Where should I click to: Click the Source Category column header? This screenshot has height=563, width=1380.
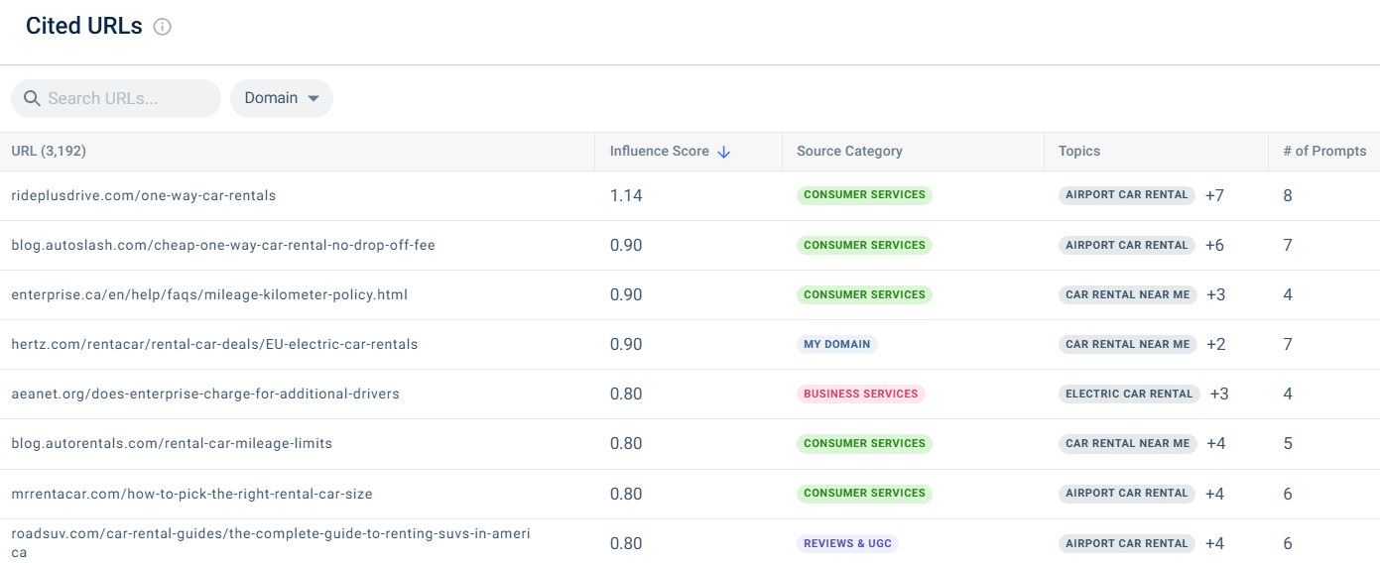click(x=849, y=152)
